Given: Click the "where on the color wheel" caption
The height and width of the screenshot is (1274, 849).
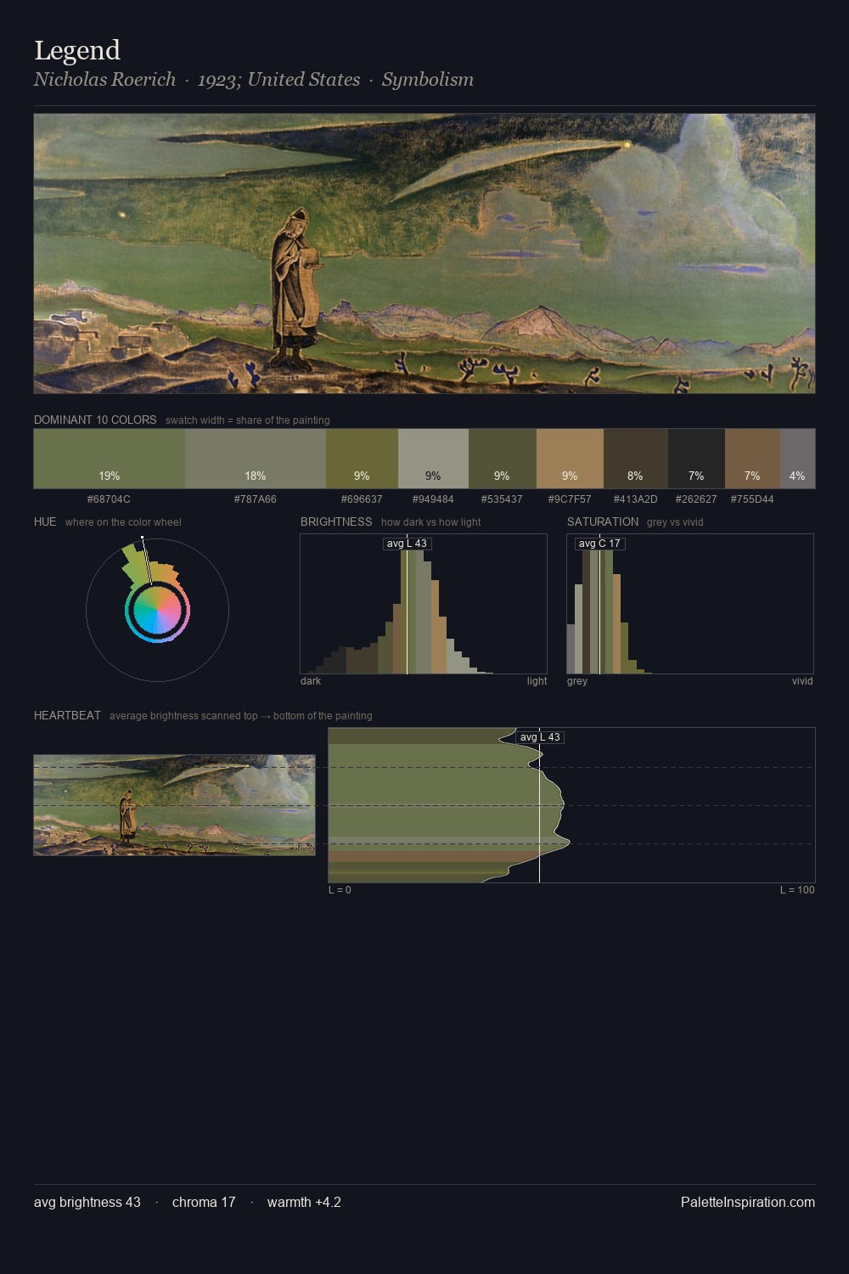Looking at the screenshot, I should pos(123,522).
